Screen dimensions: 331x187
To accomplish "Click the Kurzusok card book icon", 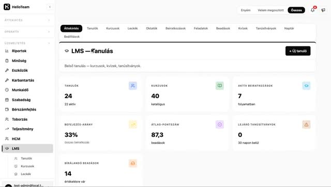I will (x=219, y=86).
